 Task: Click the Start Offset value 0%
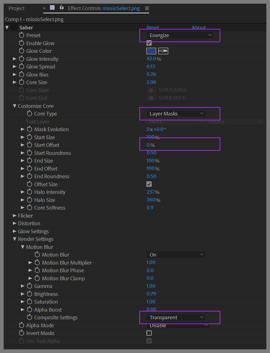pyautogui.click(x=150, y=145)
